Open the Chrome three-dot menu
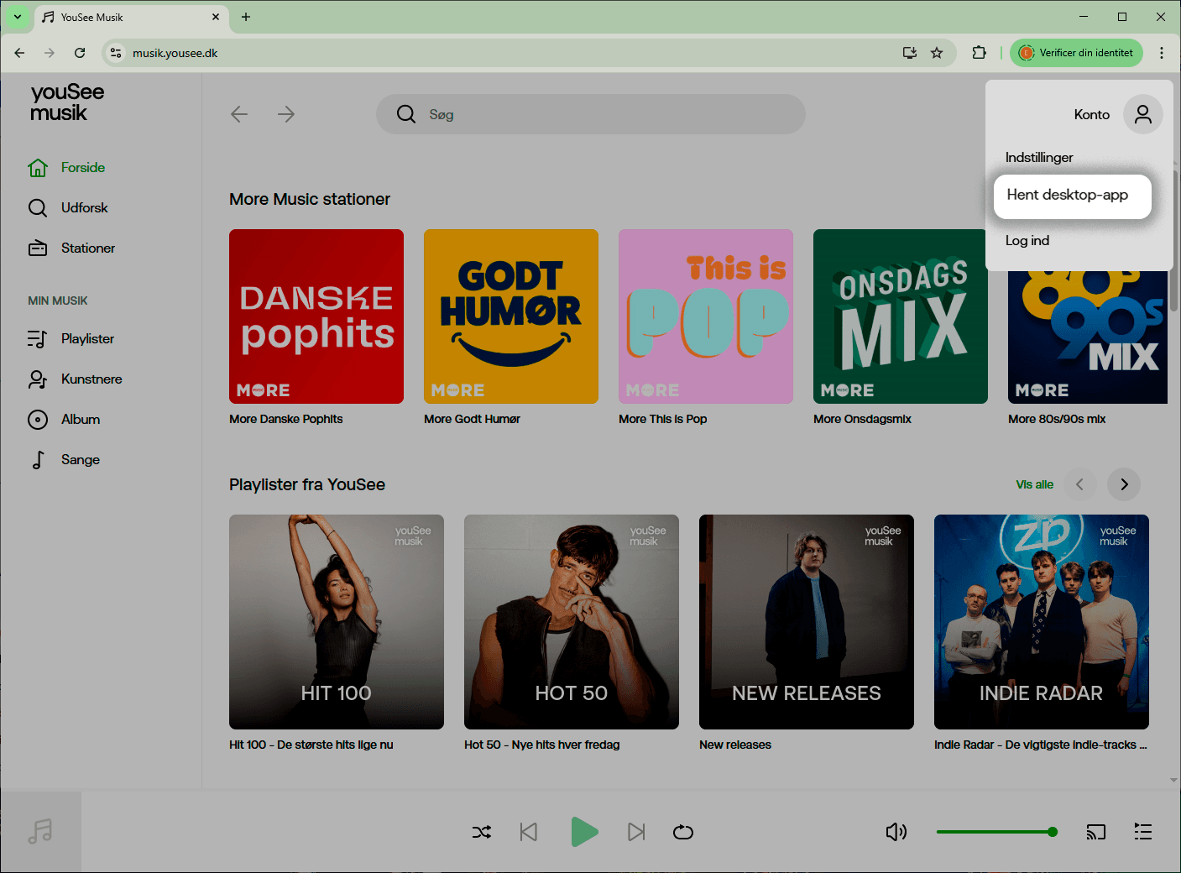This screenshot has height=873, width=1181. point(1163,52)
